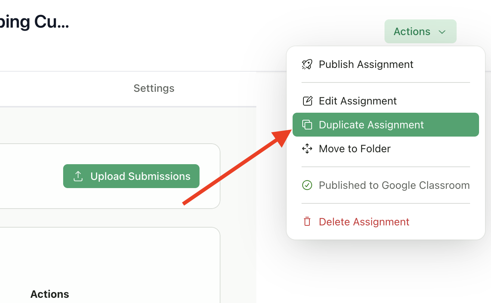Select Delete Assignment at the menu bottom
Screen dimensions: 491x303
364,221
